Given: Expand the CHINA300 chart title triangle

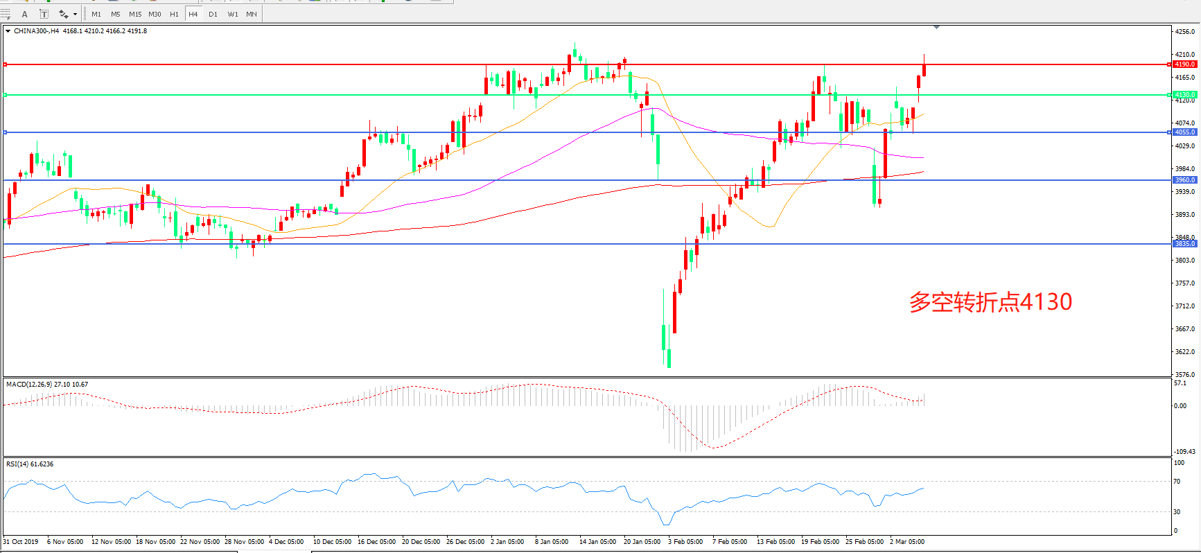Looking at the screenshot, I should pos(8,31).
